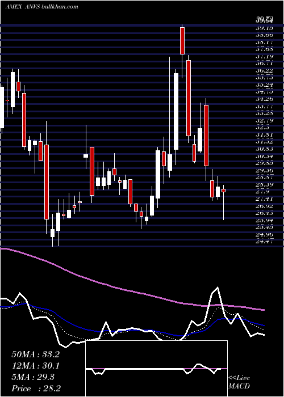Click the 5MA : 29.3 readout
Screen dimensions: 284x397
pyautogui.click(x=33, y=377)
